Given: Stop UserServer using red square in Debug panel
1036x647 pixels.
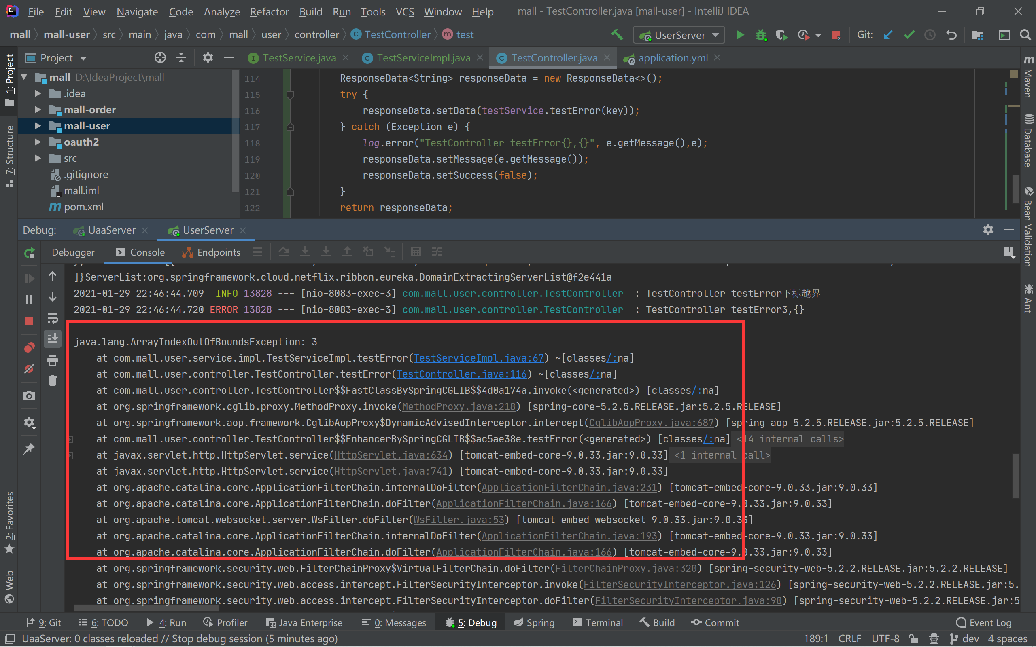Looking at the screenshot, I should [29, 321].
